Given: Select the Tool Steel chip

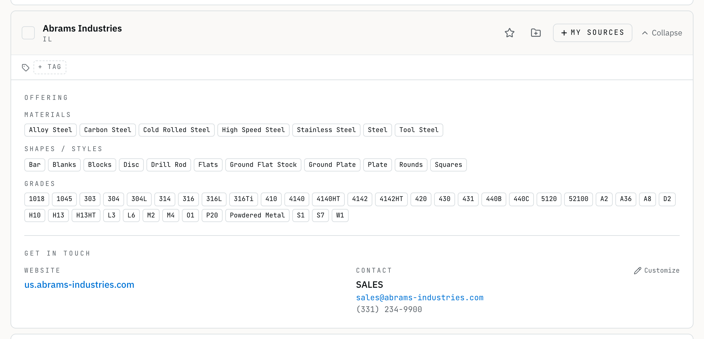Looking at the screenshot, I should point(419,130).
